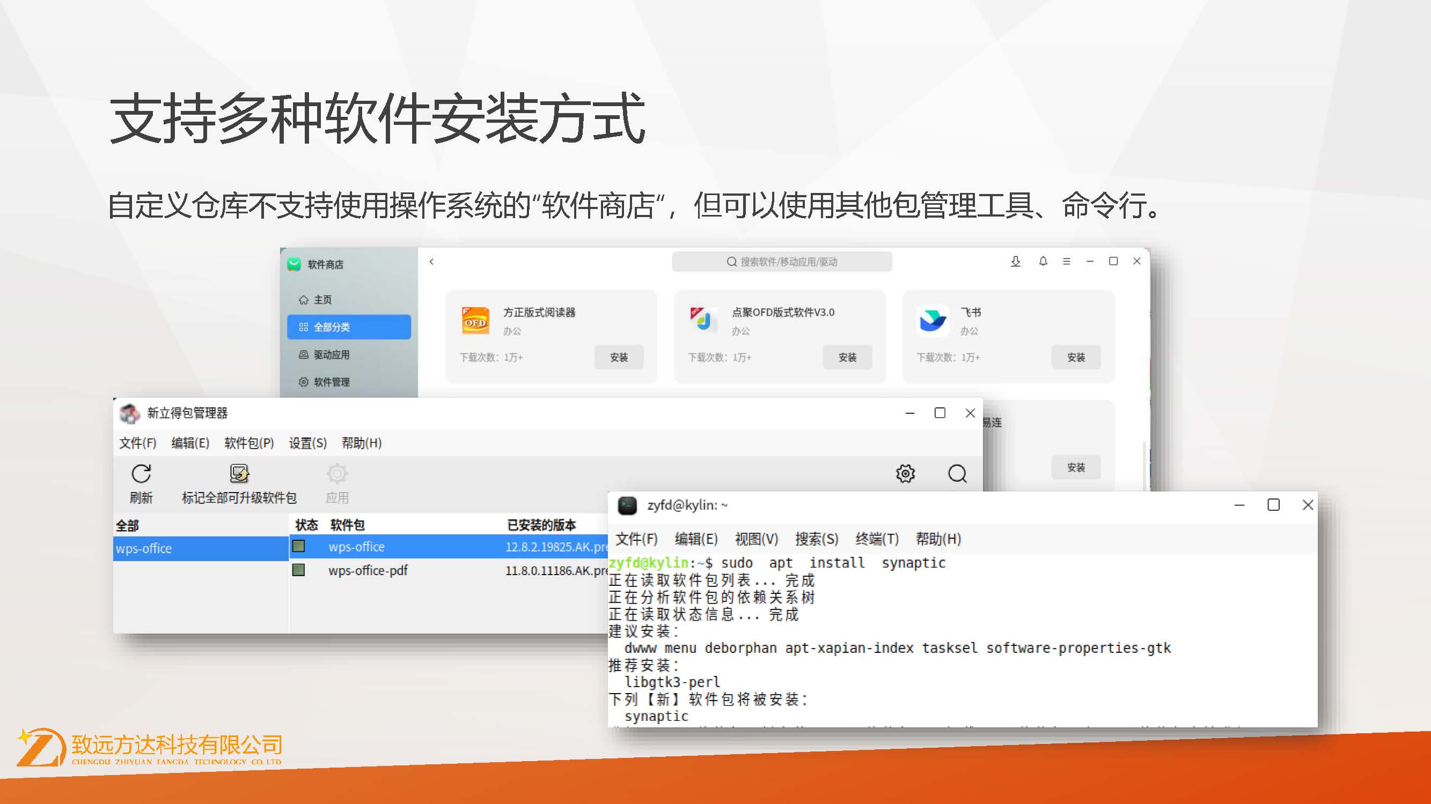Click the Feishu app icon
Viewport: 1431px width, 804px height.
click(x=933, y=321)
